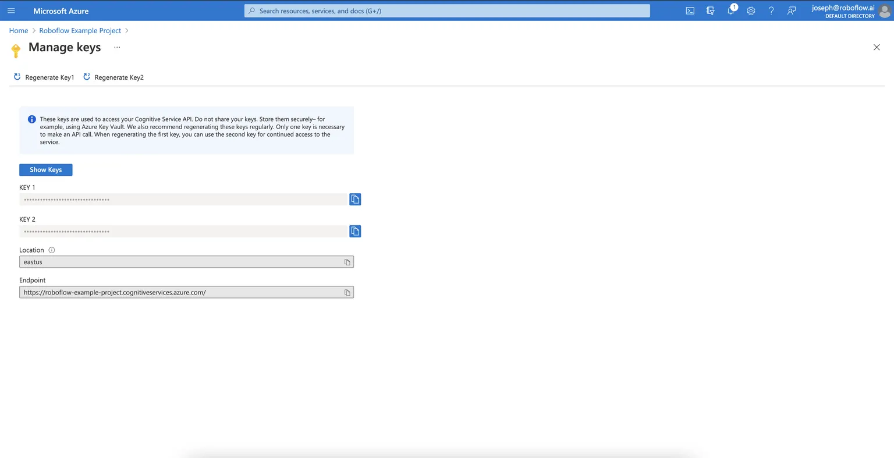Click the Location info icon
This screenshot has width=894, height=458.
(52, 250)
